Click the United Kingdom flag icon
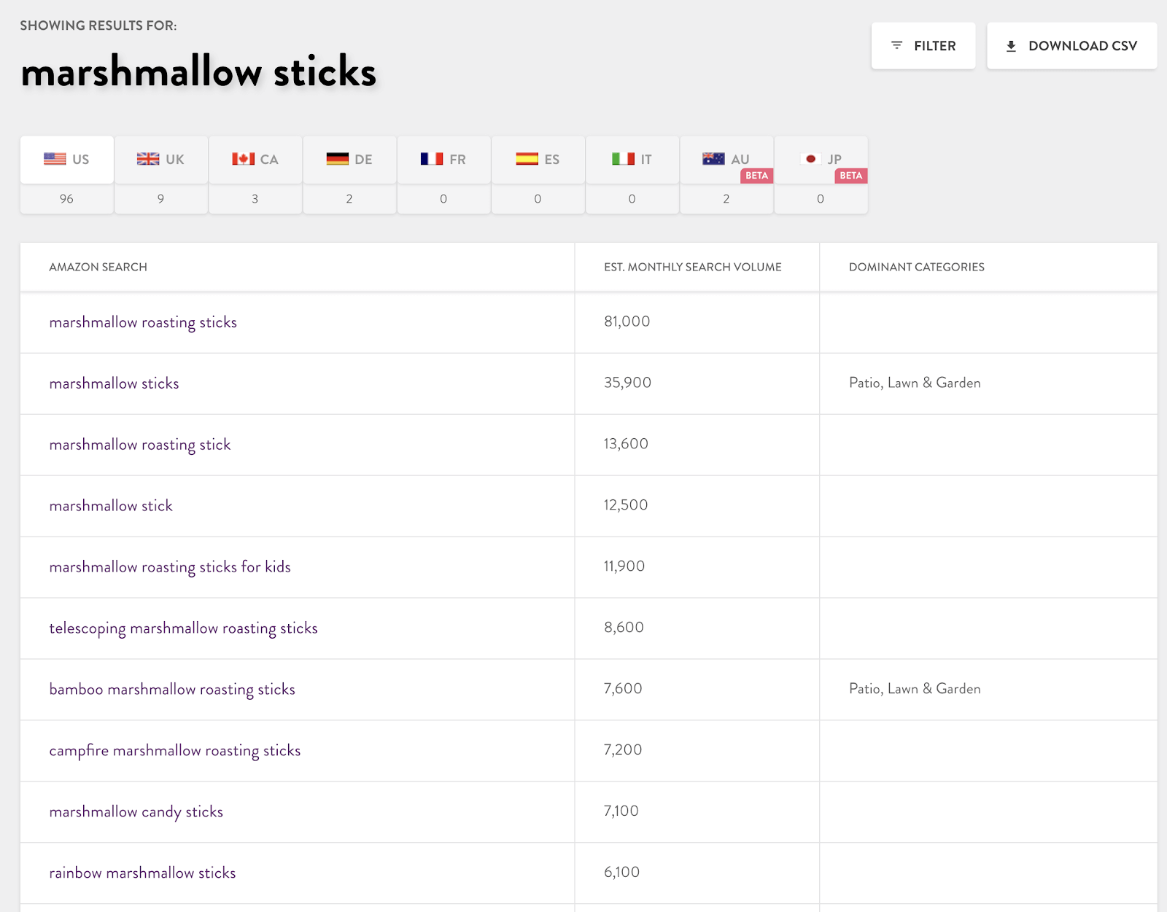 tap(148, 159)
